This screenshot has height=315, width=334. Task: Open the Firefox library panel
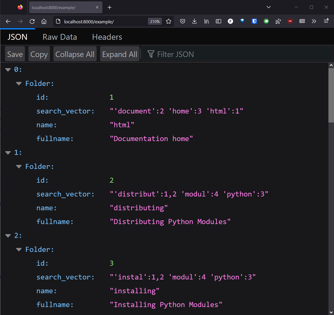(x=206, y=21)
